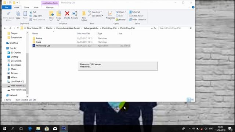Open Recent locations dropdown arrow
Image resolution: width=235 pixels, height=132 pixels.
tap(14, 28)
